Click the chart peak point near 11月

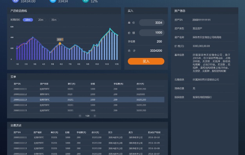tap(110, 29)
